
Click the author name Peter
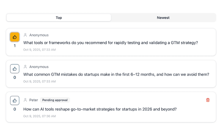click(34, 100)
